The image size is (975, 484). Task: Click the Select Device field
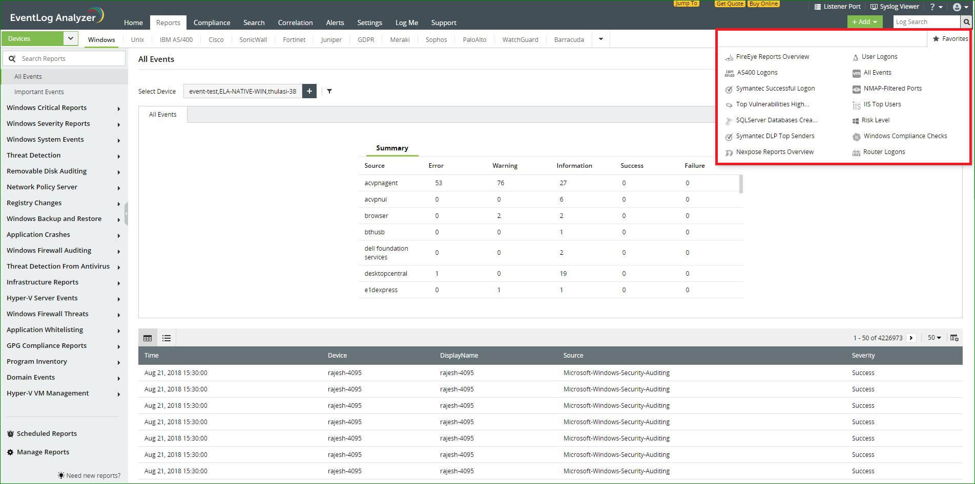click(x=243, y=91)
